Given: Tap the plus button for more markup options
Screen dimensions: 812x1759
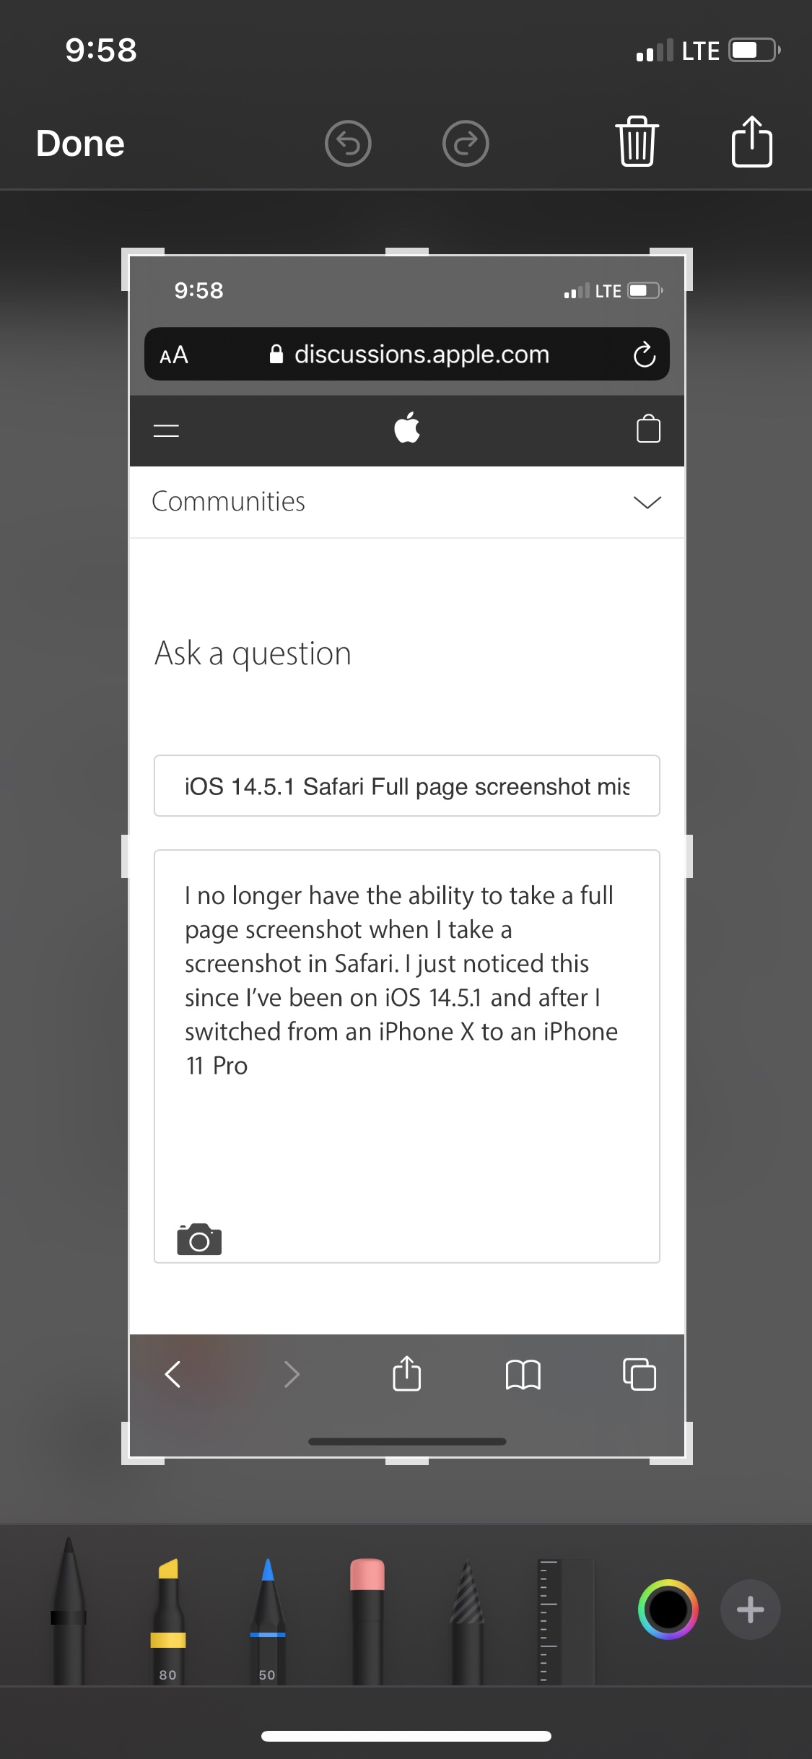Looking at the screenshot, I should click(751, 1610).
